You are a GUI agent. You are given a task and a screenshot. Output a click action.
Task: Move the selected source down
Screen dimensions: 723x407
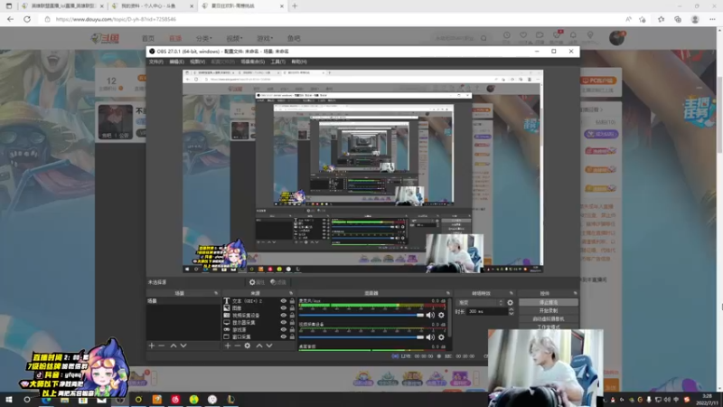[x=269, y=345]
